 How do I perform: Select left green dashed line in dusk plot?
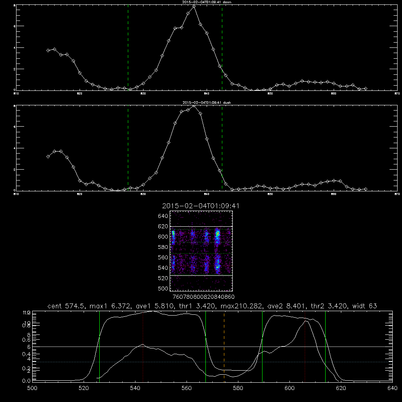coord(128,148)
